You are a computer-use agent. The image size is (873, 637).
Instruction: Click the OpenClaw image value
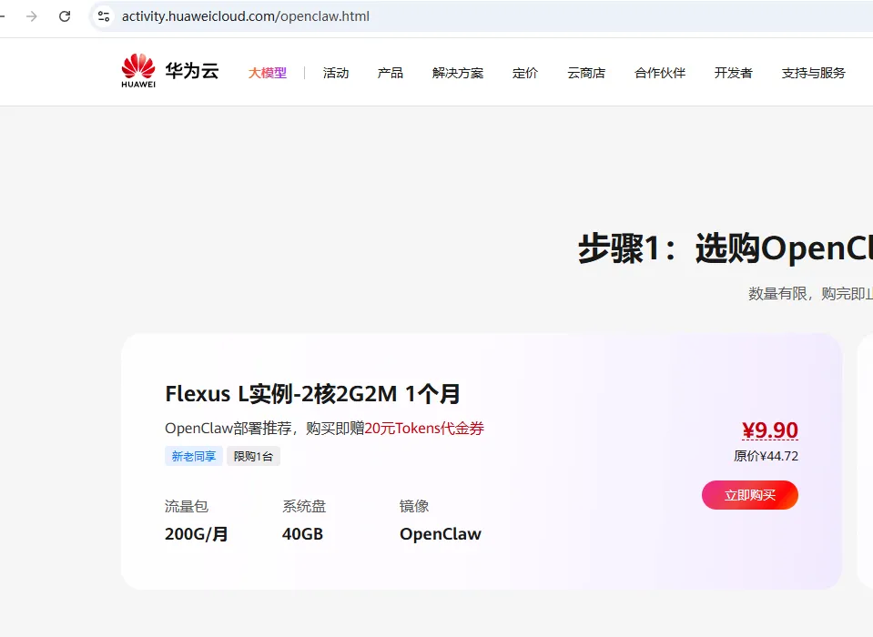point(441,534)
